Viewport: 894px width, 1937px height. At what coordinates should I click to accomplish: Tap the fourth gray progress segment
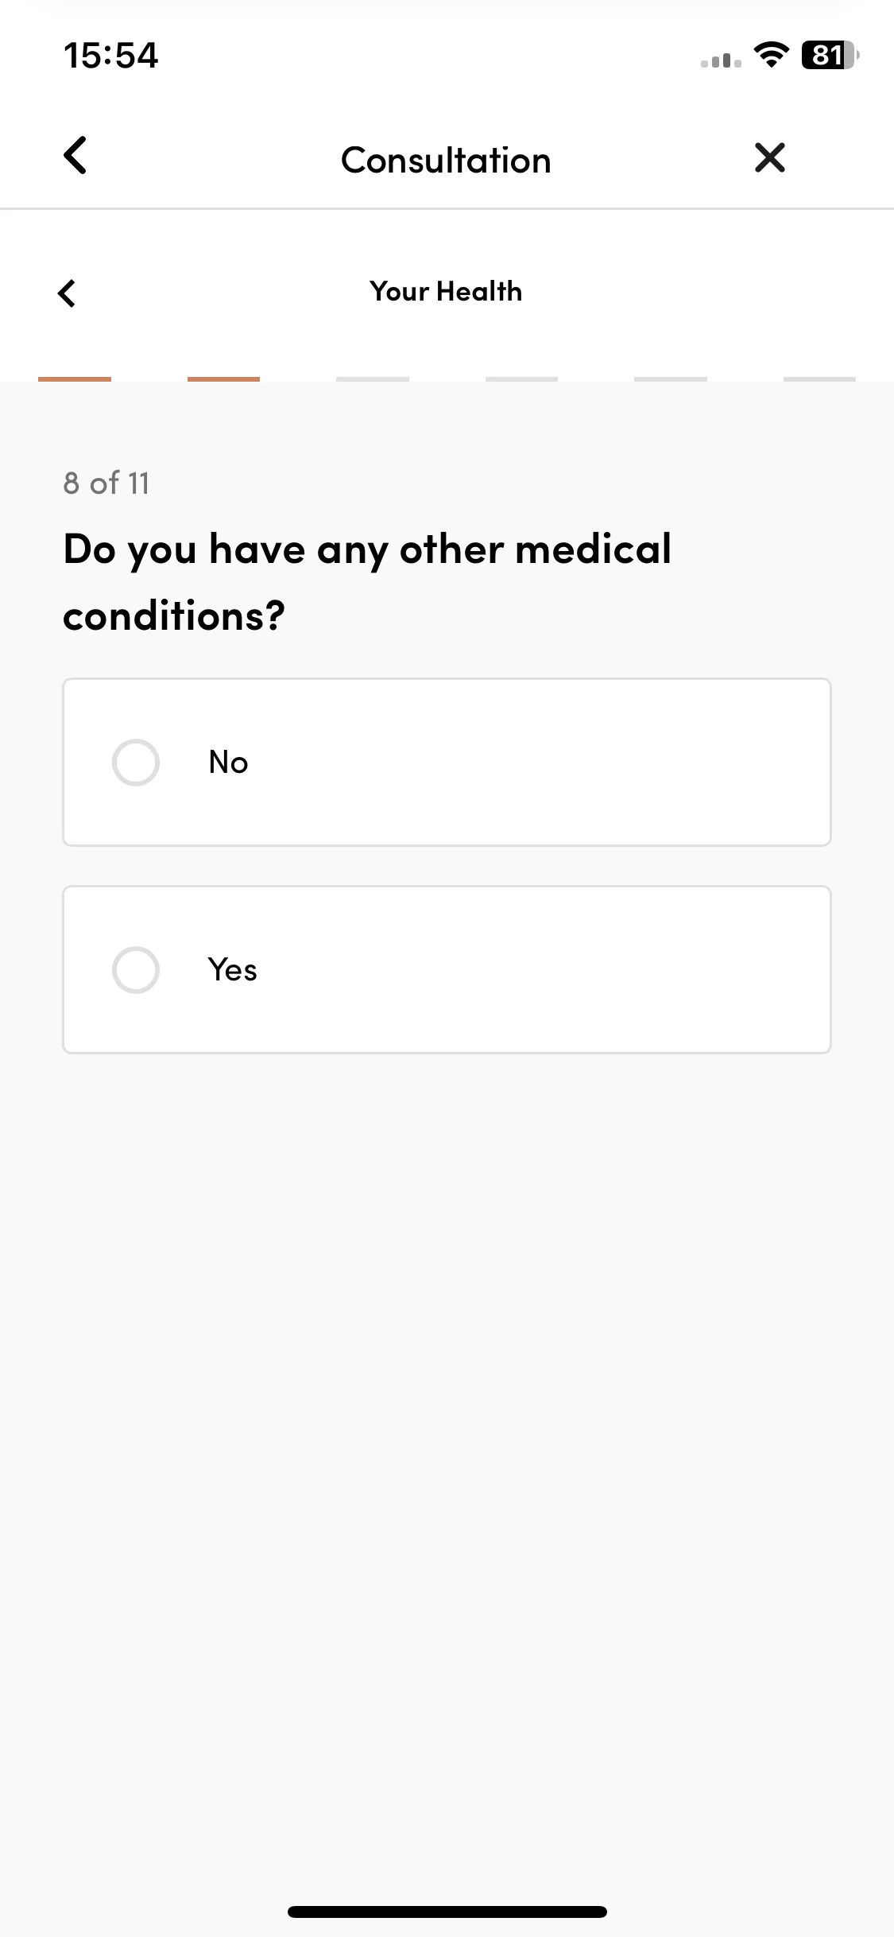(x=521, y=379)
